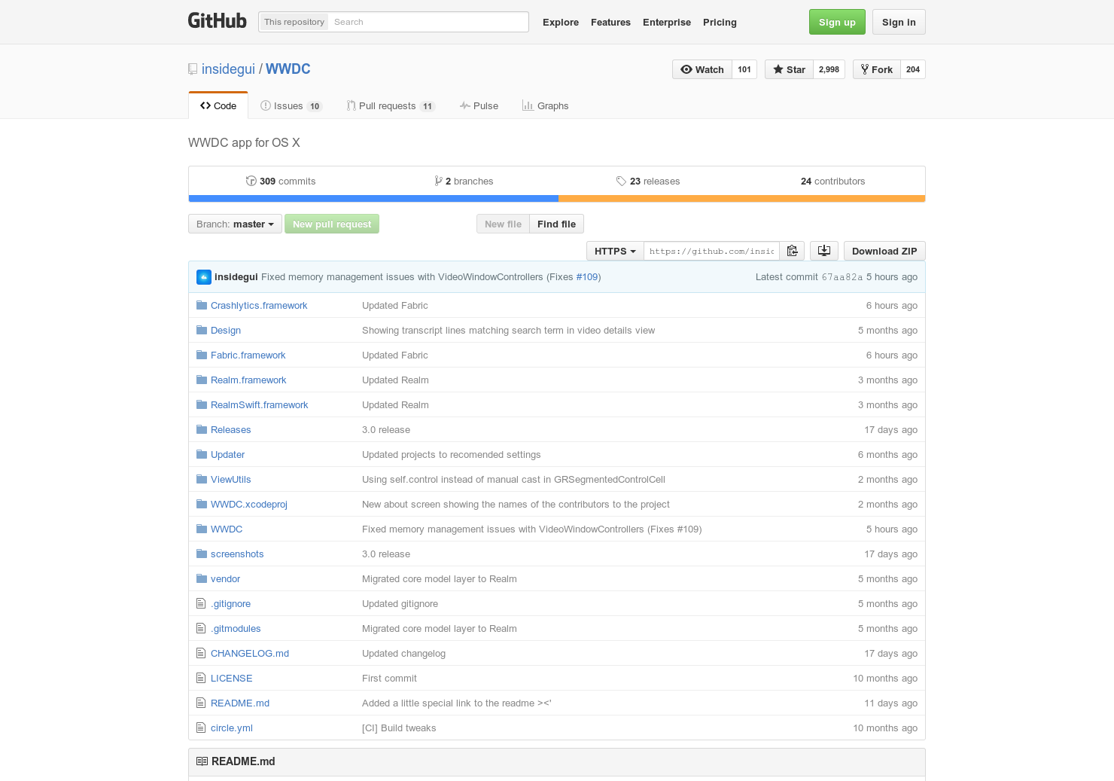Viewport: 1114px width, 781px height.
Task: Open the ViewUtils folder
Action: 231,479
